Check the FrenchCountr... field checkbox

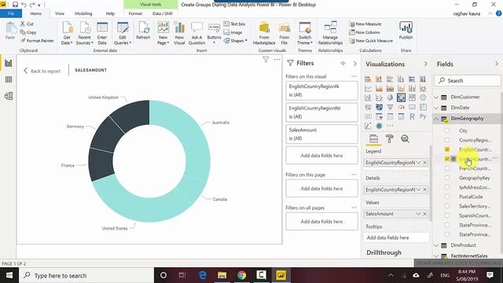447,168
